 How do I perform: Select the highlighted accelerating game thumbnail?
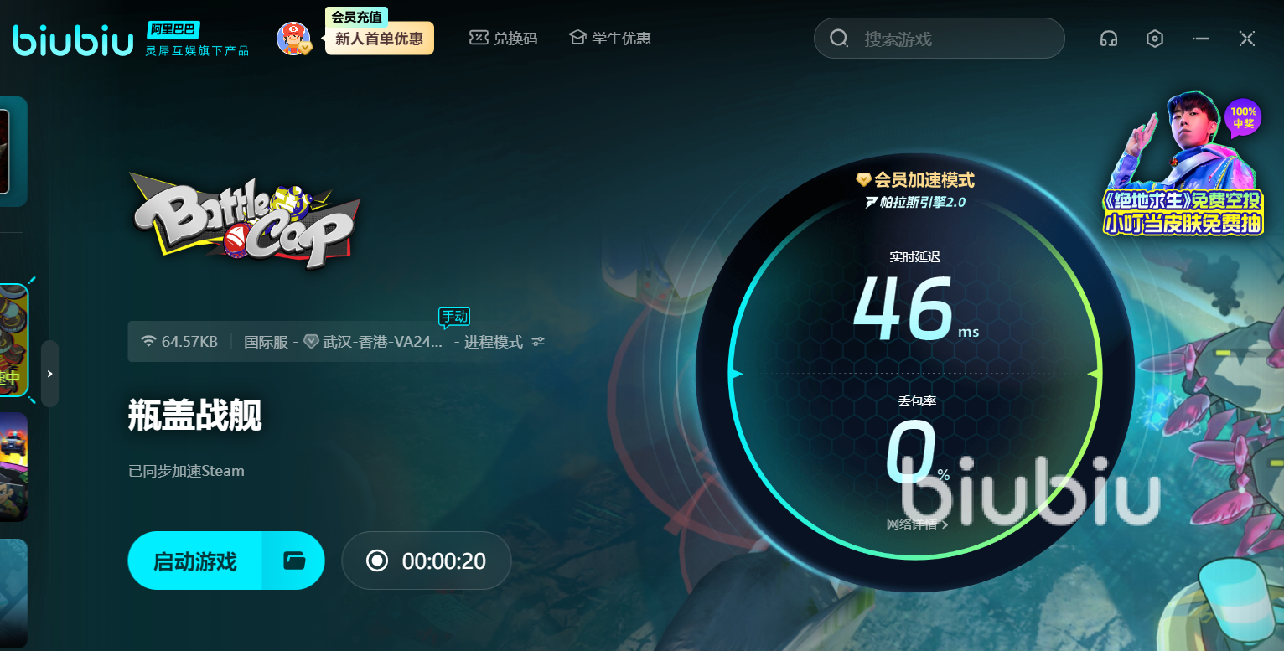14,339
